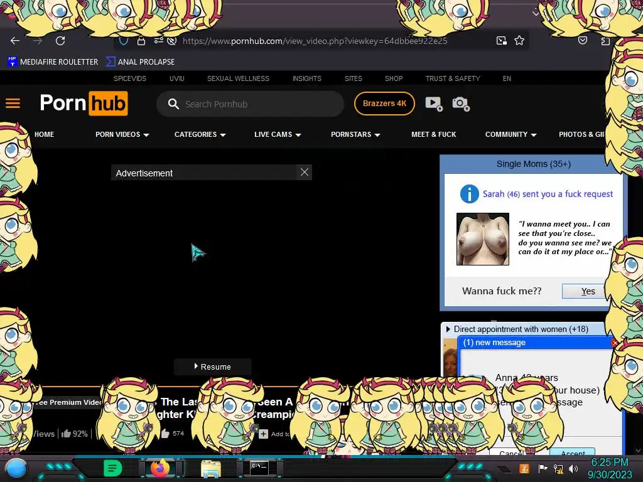
Task: Expand the COMMUNITY dropdown
Action: point(511,134)
